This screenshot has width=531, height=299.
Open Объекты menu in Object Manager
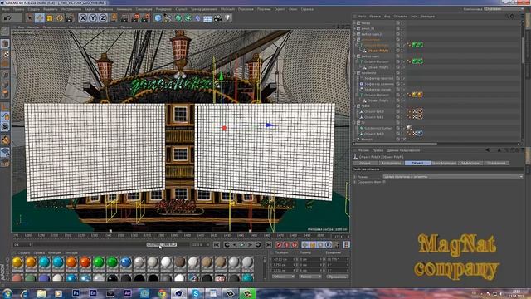pos(400,17)
